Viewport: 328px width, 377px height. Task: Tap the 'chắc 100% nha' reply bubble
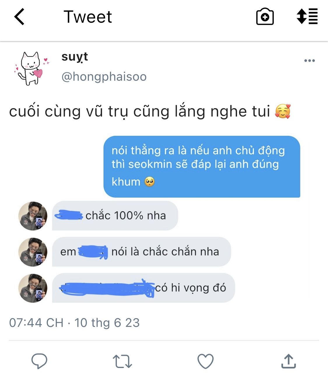tap(115, 216)
